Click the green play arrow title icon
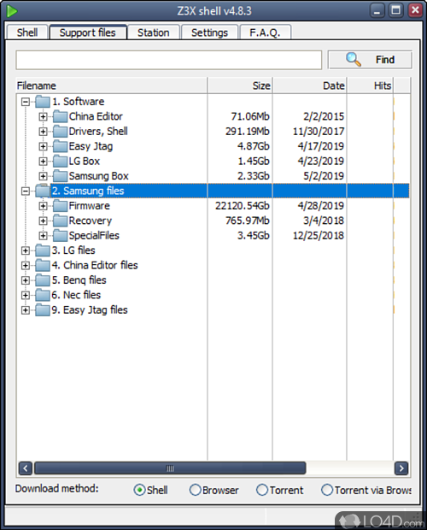This screenshot has width=427, height=530. point(12,11)
